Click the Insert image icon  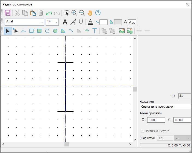coord(122,31)
